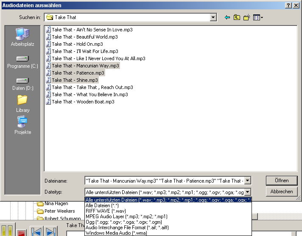Select Take That - Shine.mp3
Viewport: 302px width, 236px height.
point(72,80)
